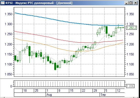140x98 pixels.
Task: Click the 1 150 label on left axis
Action: [x=8, y=54]
